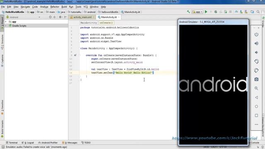This screenshot has height=149, width=265.
Task: Click the Attach debugger to Android process icon
Action: [x=226, y=12]
